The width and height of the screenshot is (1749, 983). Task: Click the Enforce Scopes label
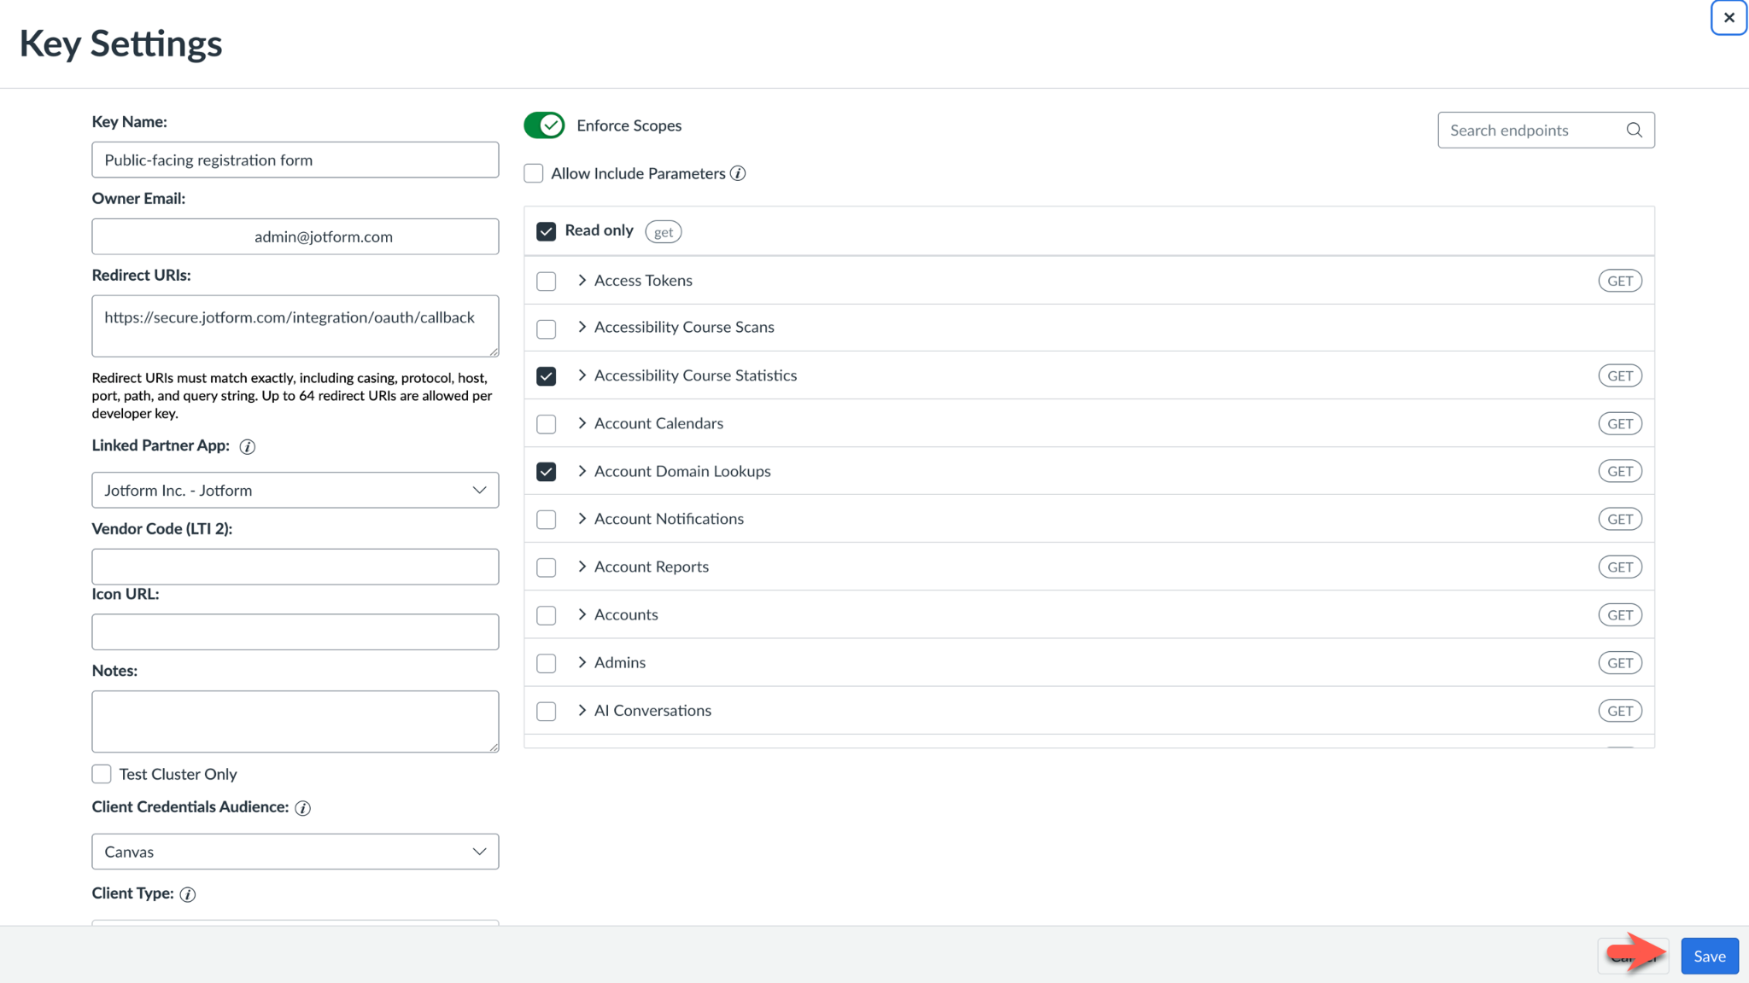point(629,125)
